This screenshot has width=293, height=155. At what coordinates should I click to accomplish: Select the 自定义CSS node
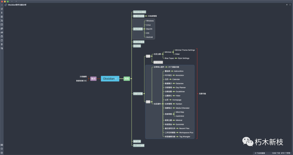tap(158, 62)
